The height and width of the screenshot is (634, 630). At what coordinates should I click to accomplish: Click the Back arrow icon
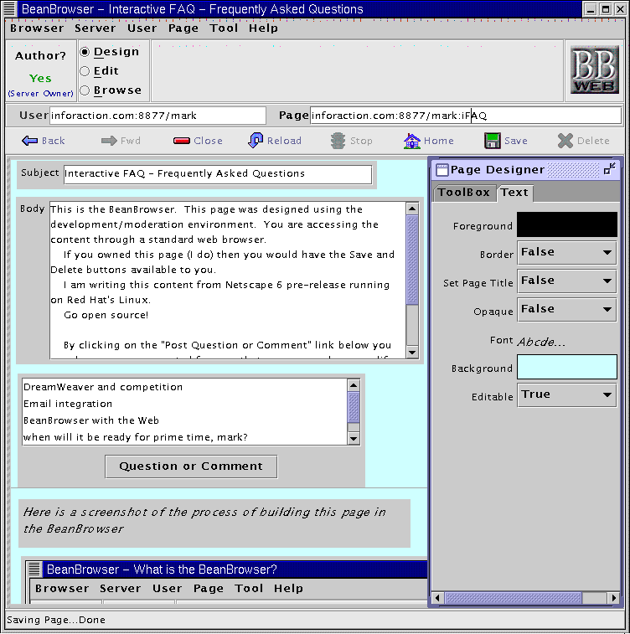point(30,141)
